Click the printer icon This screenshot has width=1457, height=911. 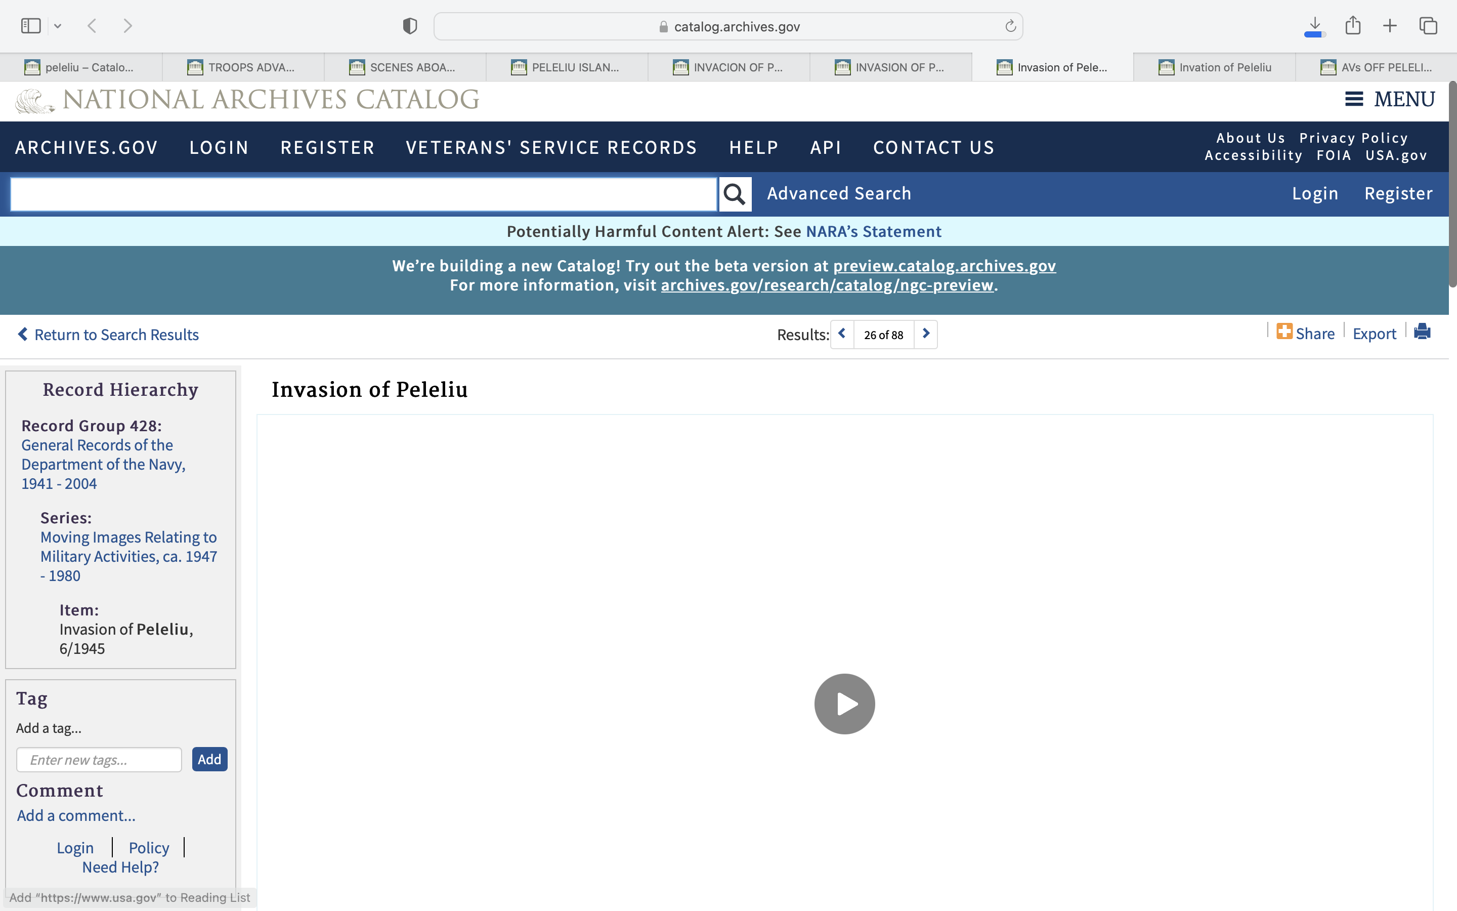[1422, 332]
